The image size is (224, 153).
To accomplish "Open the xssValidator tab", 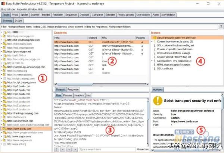I will pyautogui.click(x=168, y=15).
